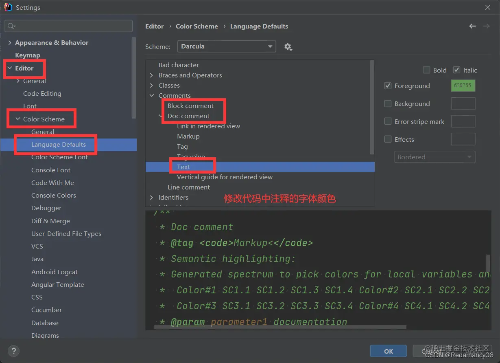Expand the Identifiers node
The height and width of the screenshot is (363, 500).
[x=151, y=197]
